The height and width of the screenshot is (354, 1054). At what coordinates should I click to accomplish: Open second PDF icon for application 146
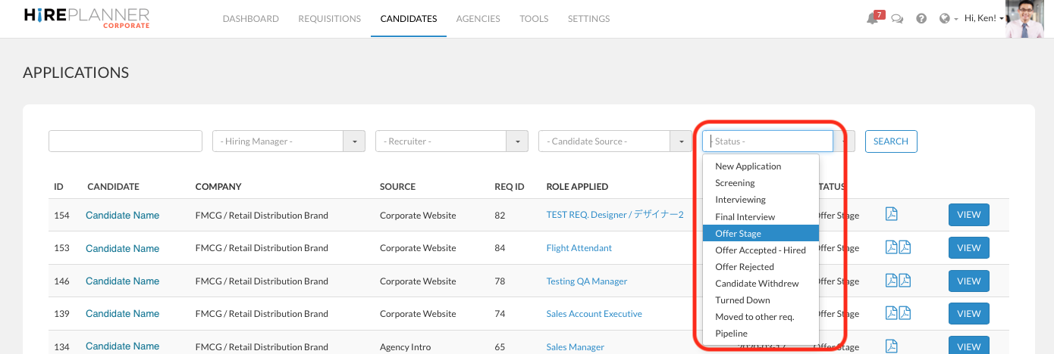[x=905, y=281]
